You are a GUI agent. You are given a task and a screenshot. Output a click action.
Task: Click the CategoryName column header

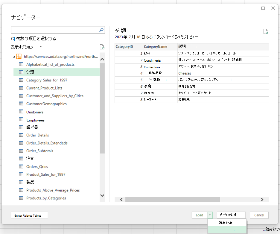[160, 47]
